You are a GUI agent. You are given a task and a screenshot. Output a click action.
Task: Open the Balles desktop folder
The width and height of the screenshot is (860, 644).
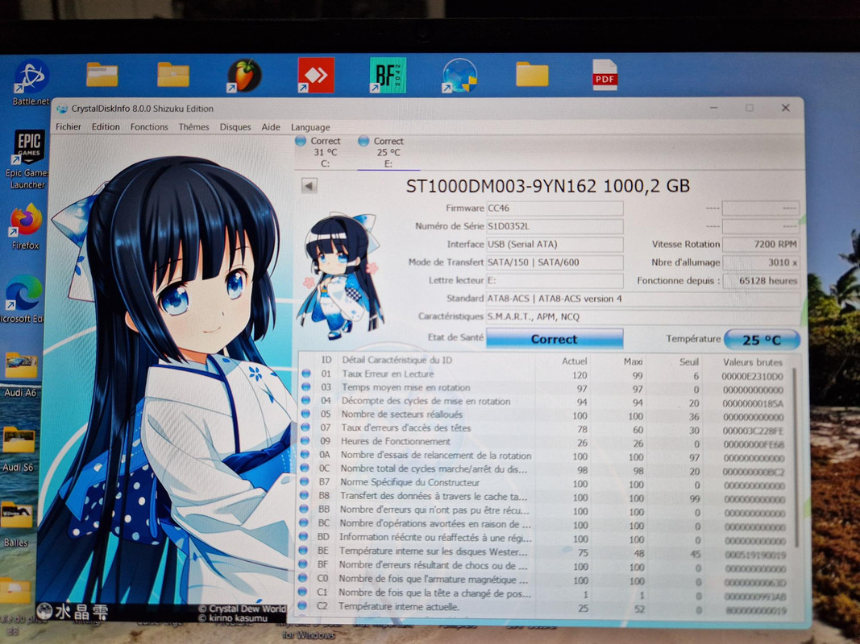(x=16, y=524)
